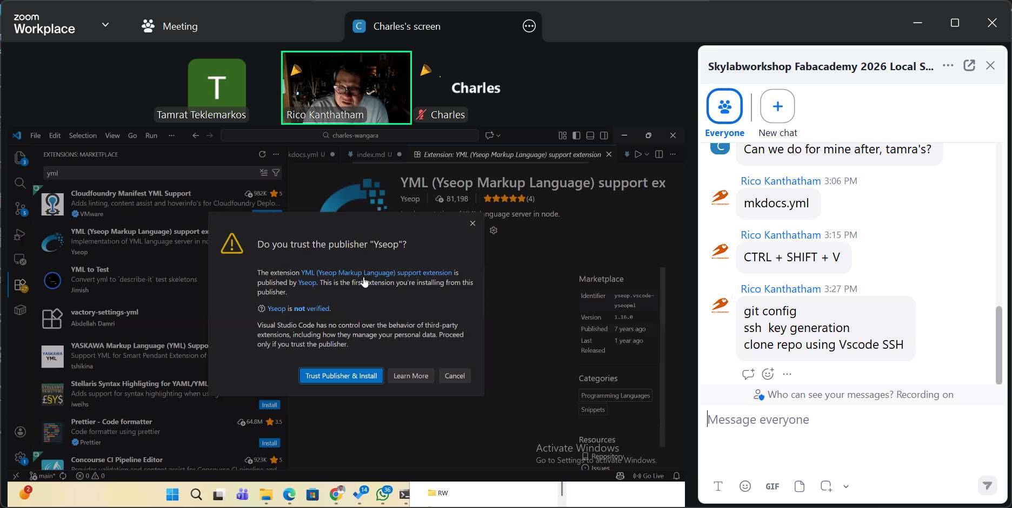Viewport: 1012px width, 508px height.
Task: Reply to the git config message
Action: [x=748, y=374]
